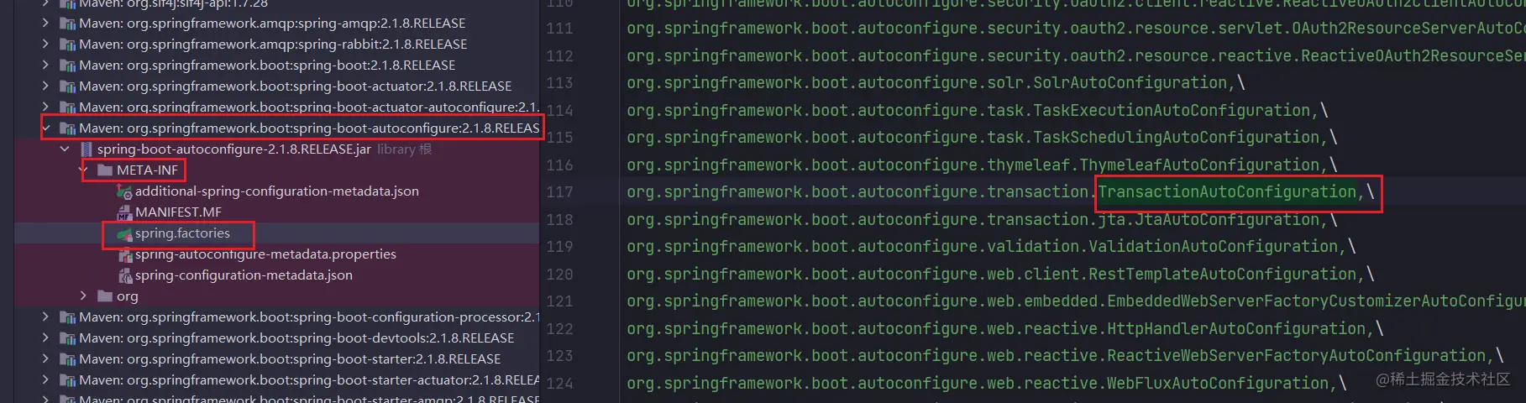Click the jar archive icon of spring-boot-autoconfigure-2.1.8.RELEASE.jar

coord(86,149)
